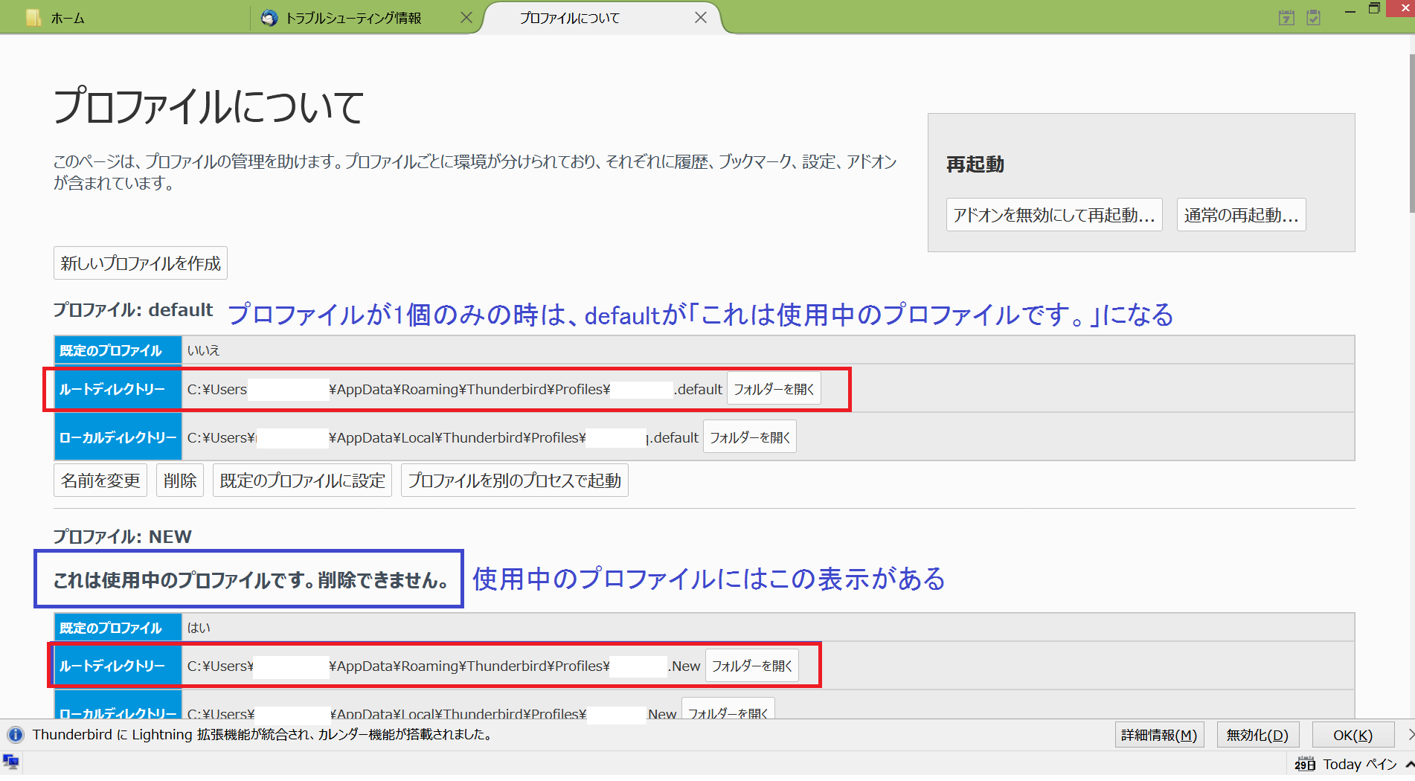
Task: Switch to the ホーム tab
Action: point(67,18)
